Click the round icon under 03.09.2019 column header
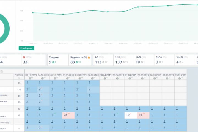Viewport: 198px width, 132px height. 67,78
